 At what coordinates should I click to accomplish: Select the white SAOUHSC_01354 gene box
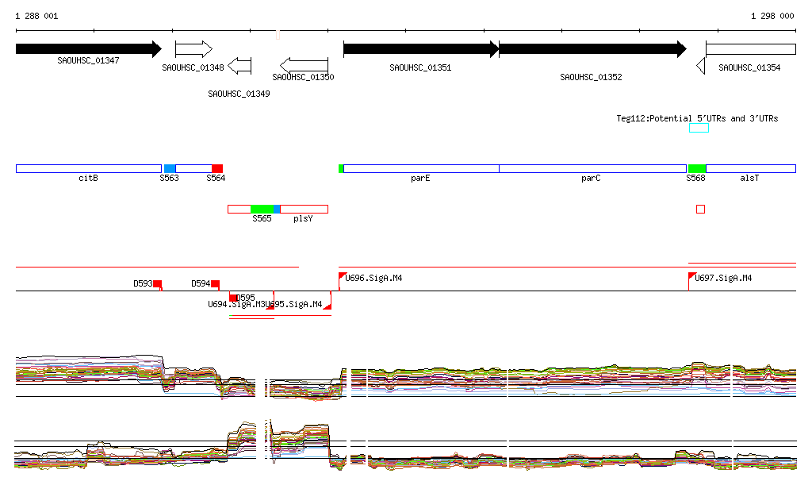point(751,49)
